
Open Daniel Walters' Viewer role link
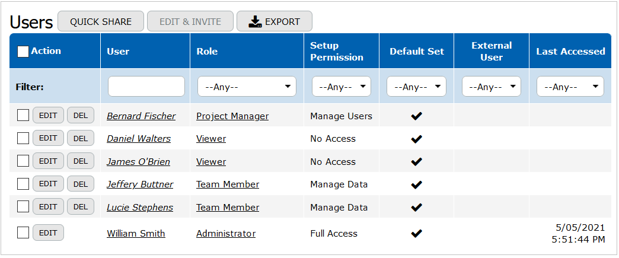(x=211, y=139)
